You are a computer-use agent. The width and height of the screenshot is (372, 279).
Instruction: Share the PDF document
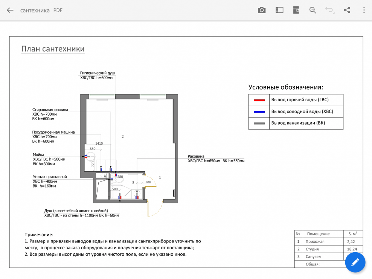click(347, 10)
